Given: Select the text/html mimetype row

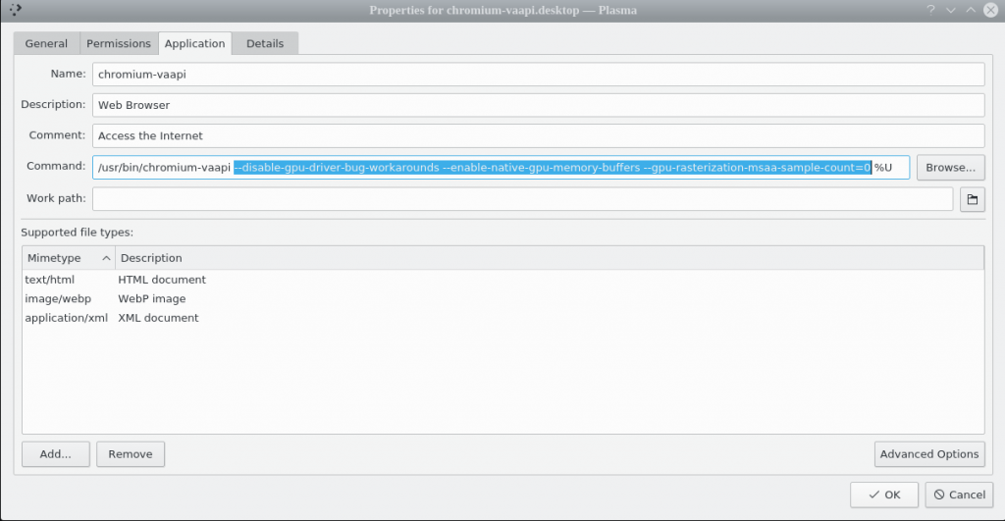Looking at the screenshot, I should 50,280.
